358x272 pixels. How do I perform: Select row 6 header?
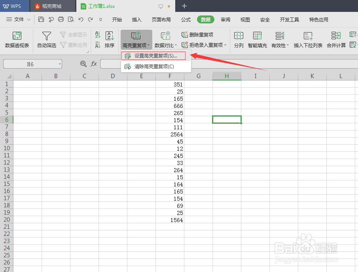click(x=7, y=119)
